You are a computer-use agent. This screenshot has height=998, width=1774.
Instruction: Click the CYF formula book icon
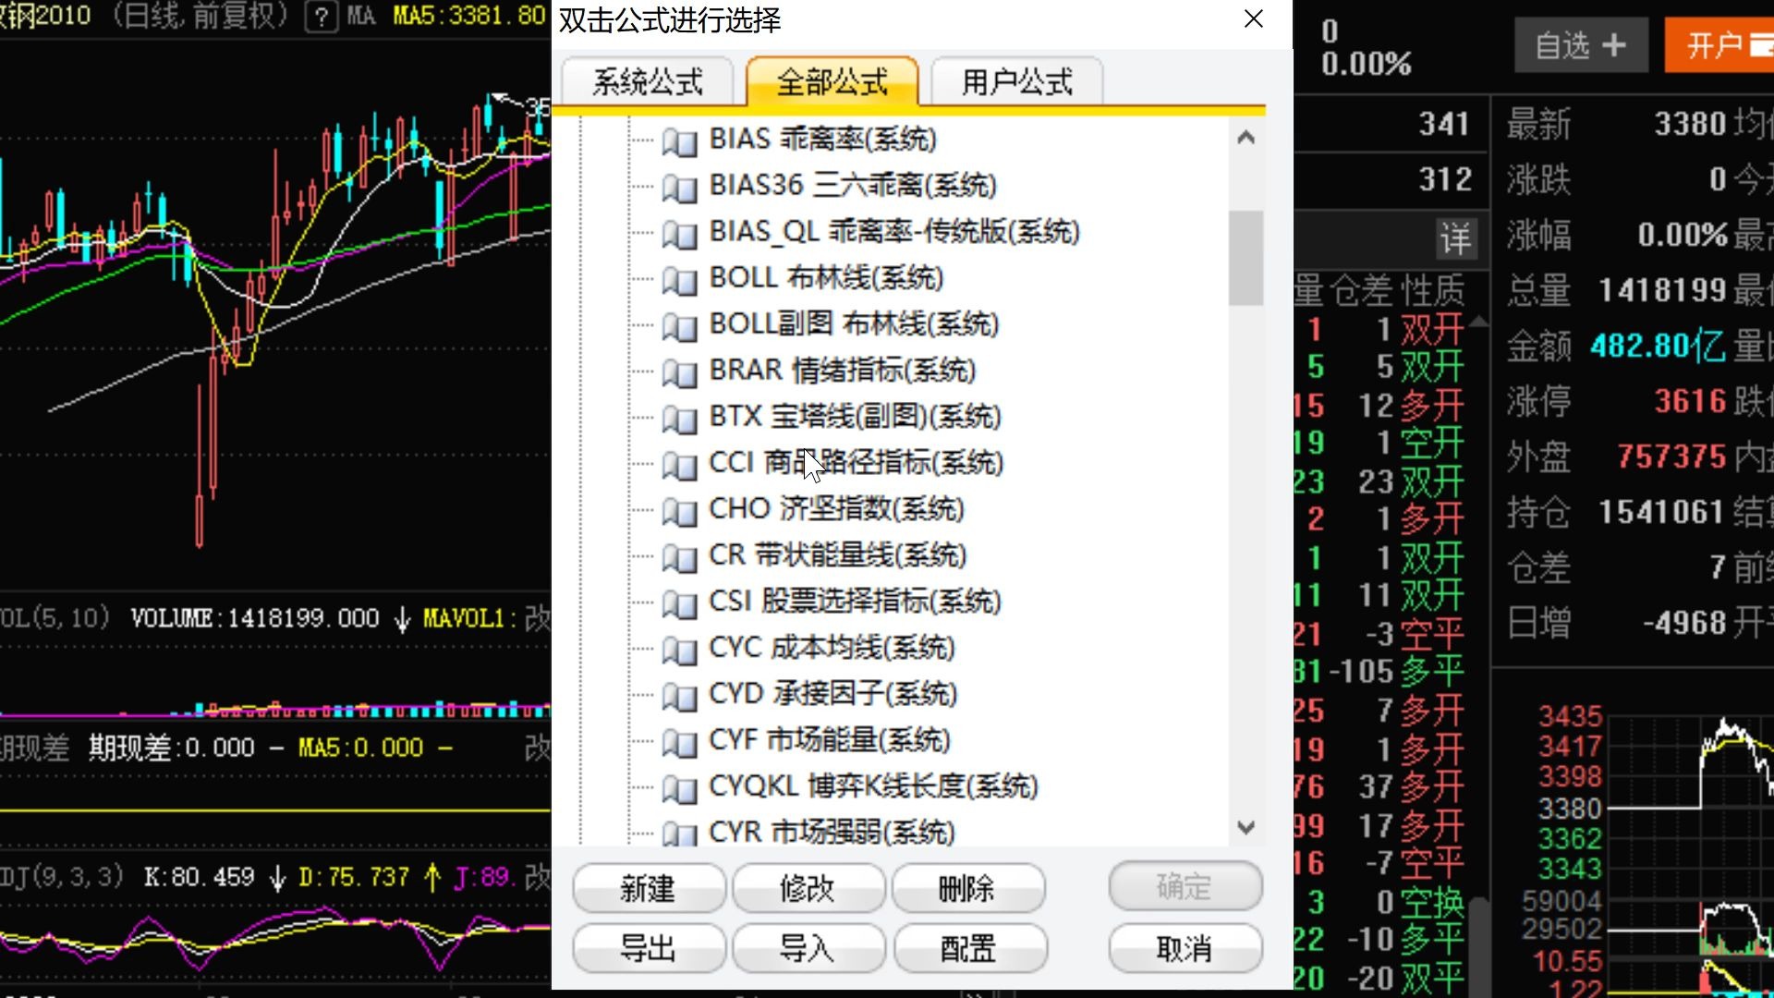[x=680, y=742]
